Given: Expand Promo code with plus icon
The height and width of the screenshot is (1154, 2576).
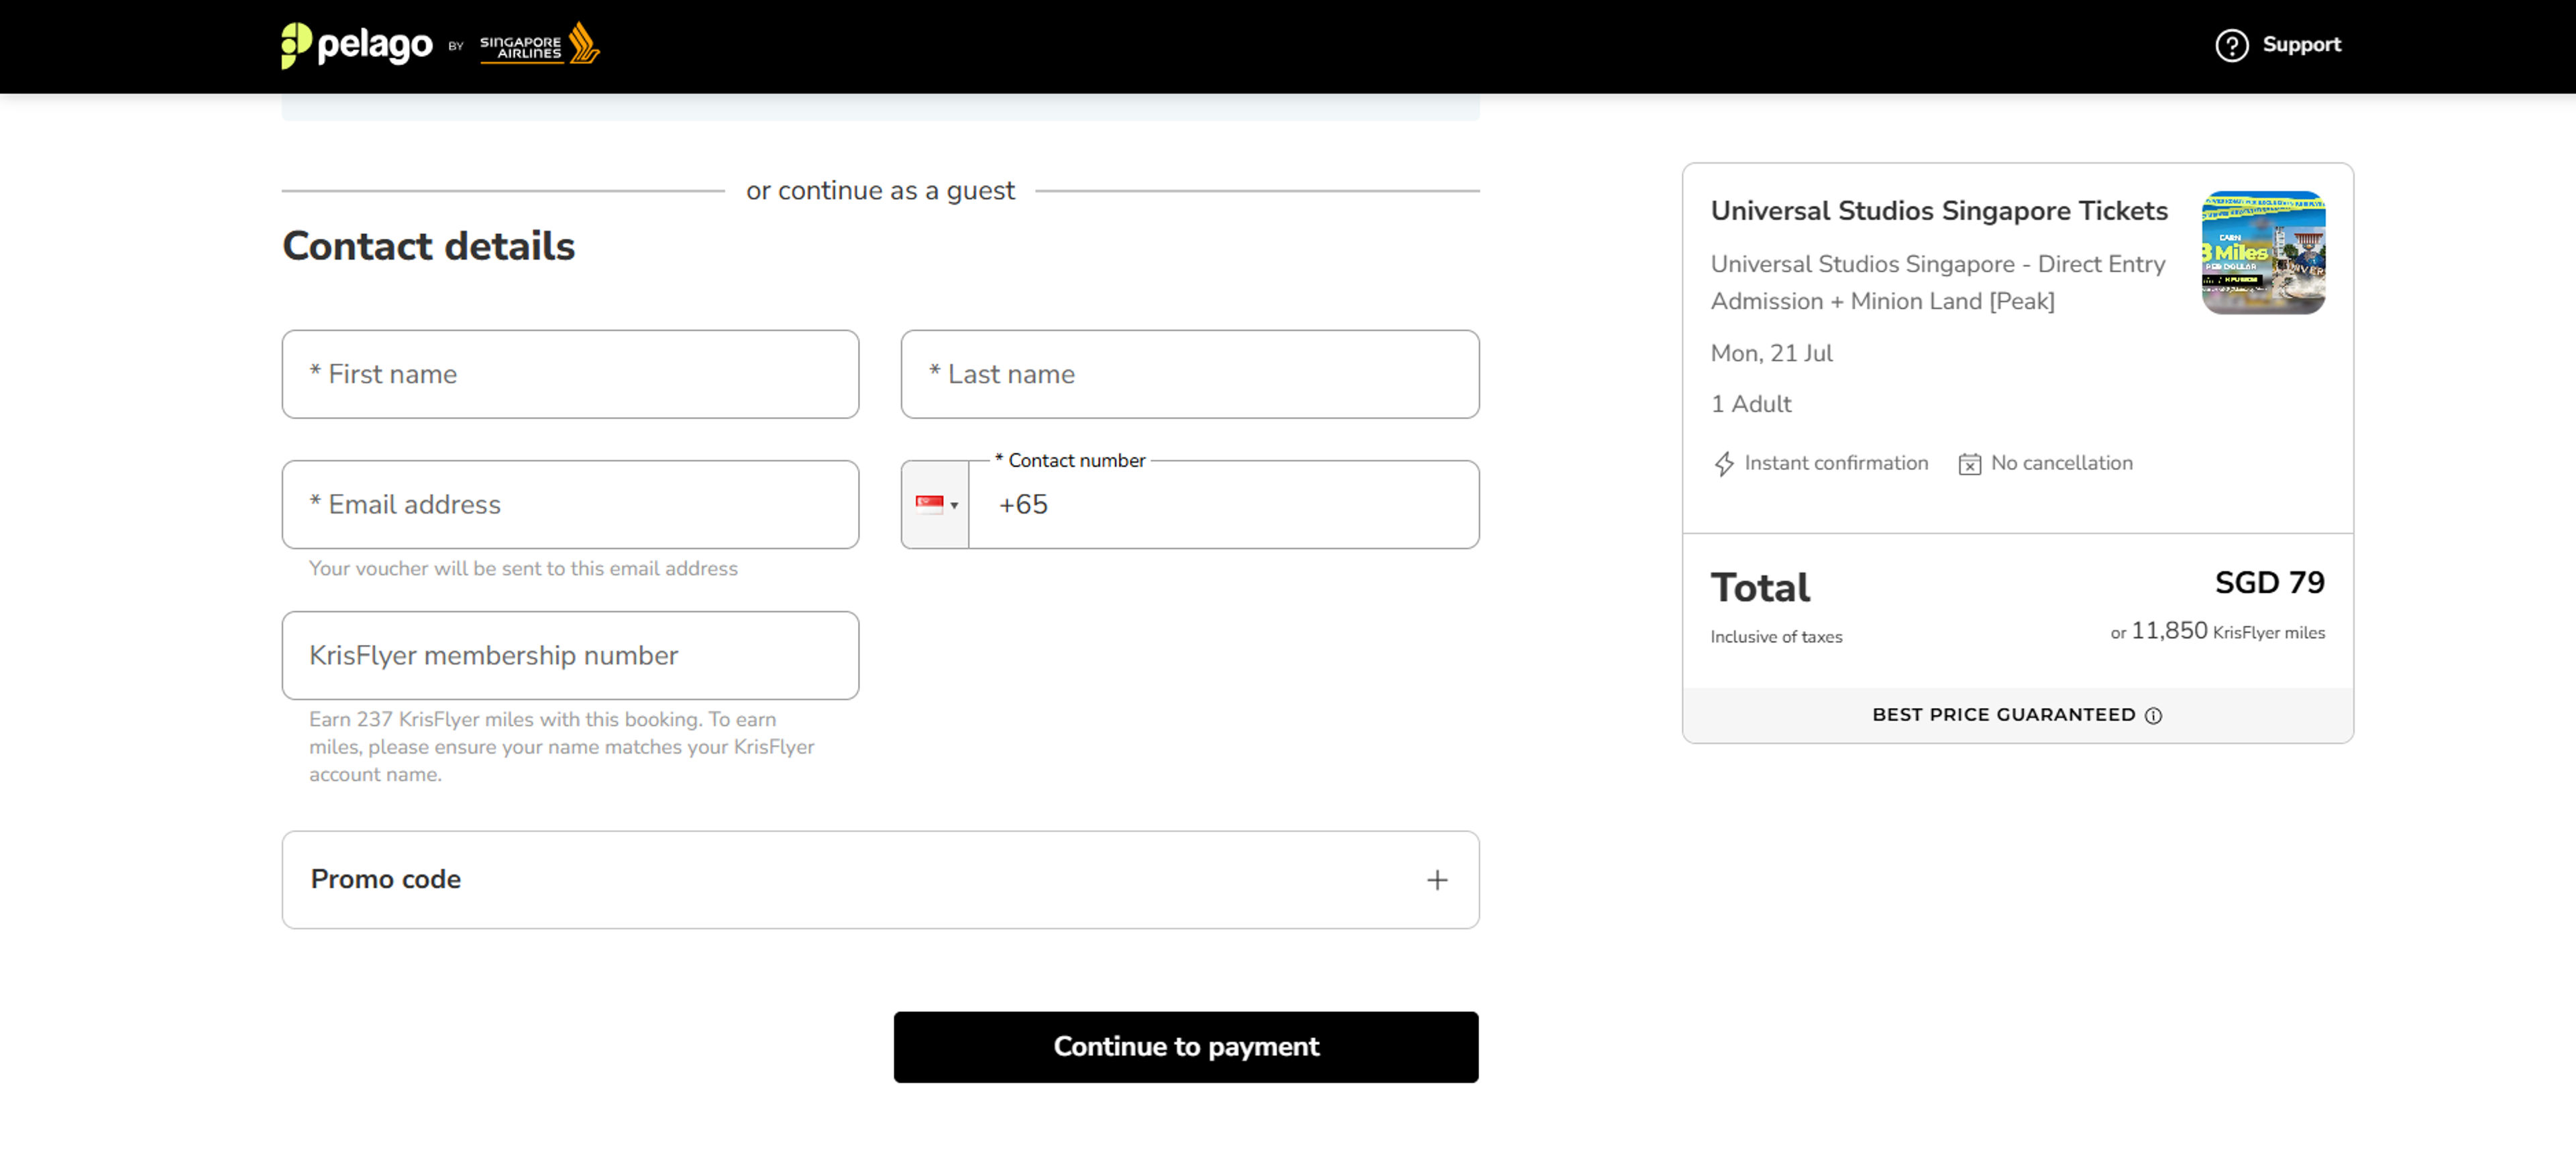Looking at the screenshot, I should pyautogui.click(x=1436, y=879).
